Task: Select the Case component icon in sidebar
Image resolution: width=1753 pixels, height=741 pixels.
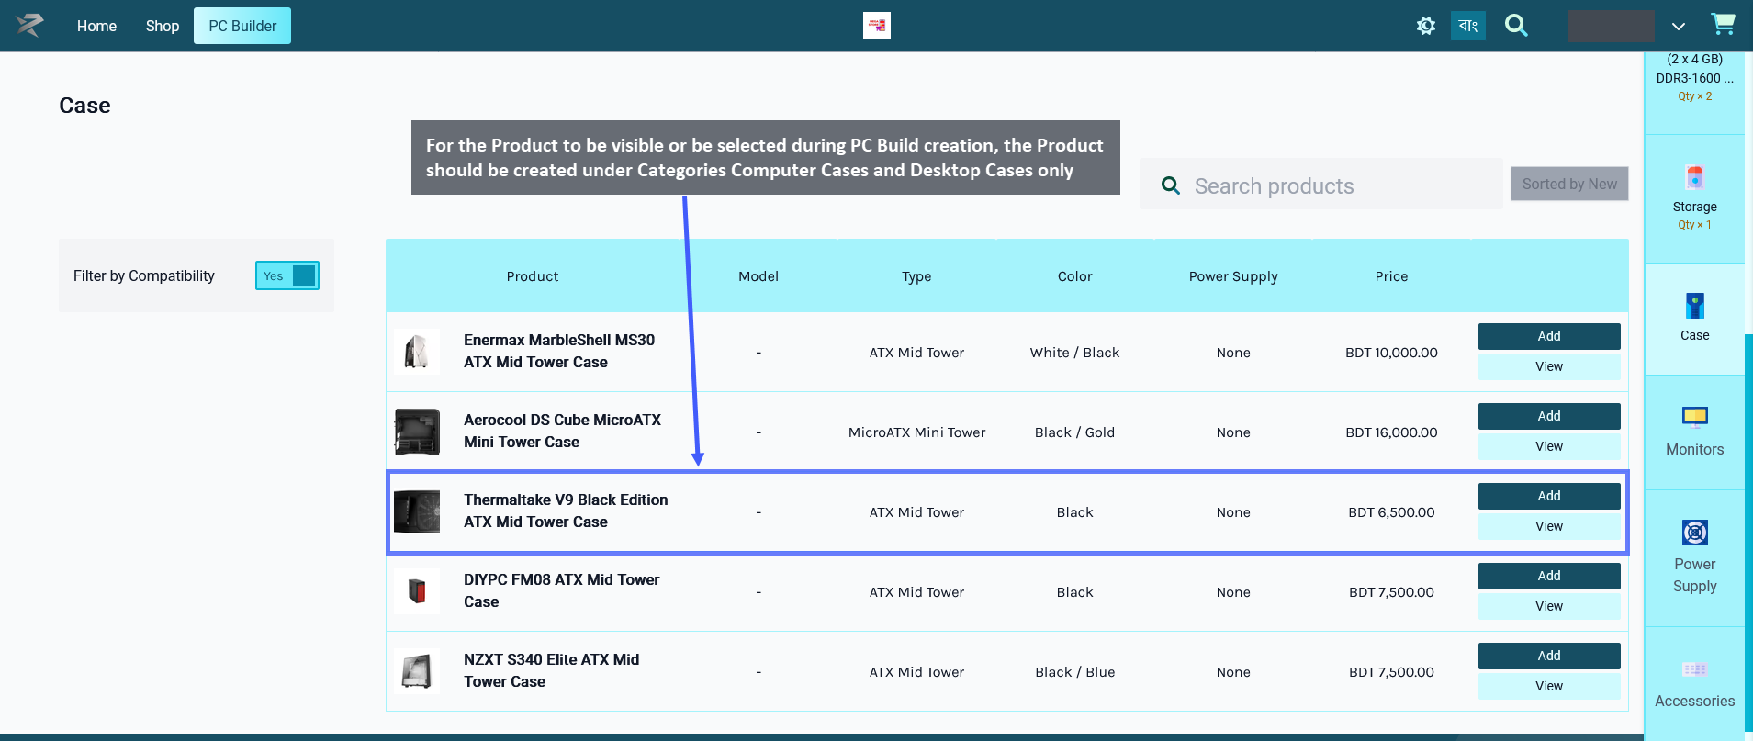Action: click(x=1695, y=306)
